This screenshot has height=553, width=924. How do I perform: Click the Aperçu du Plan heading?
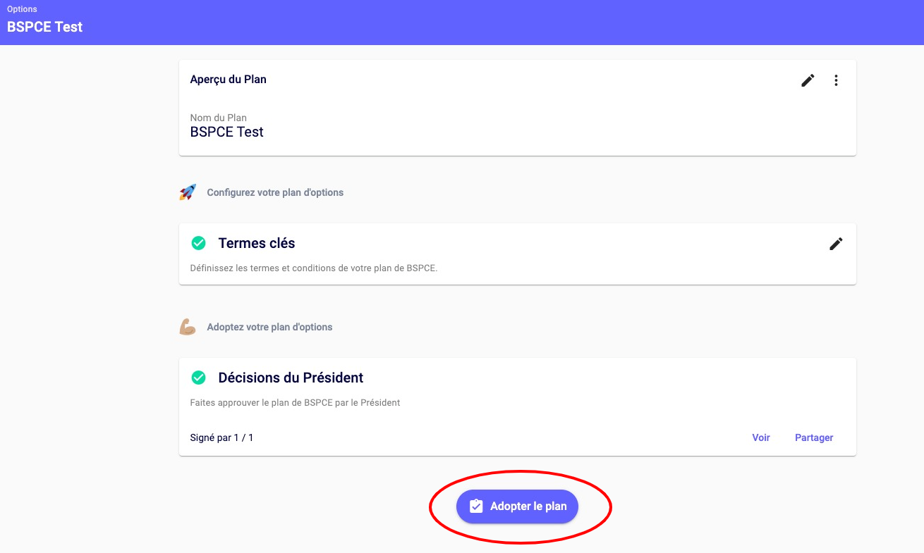[229, 80]
